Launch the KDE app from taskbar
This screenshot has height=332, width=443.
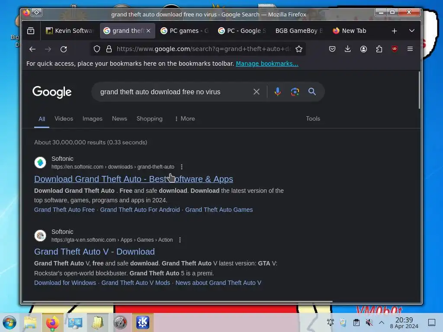coord(143,322)
